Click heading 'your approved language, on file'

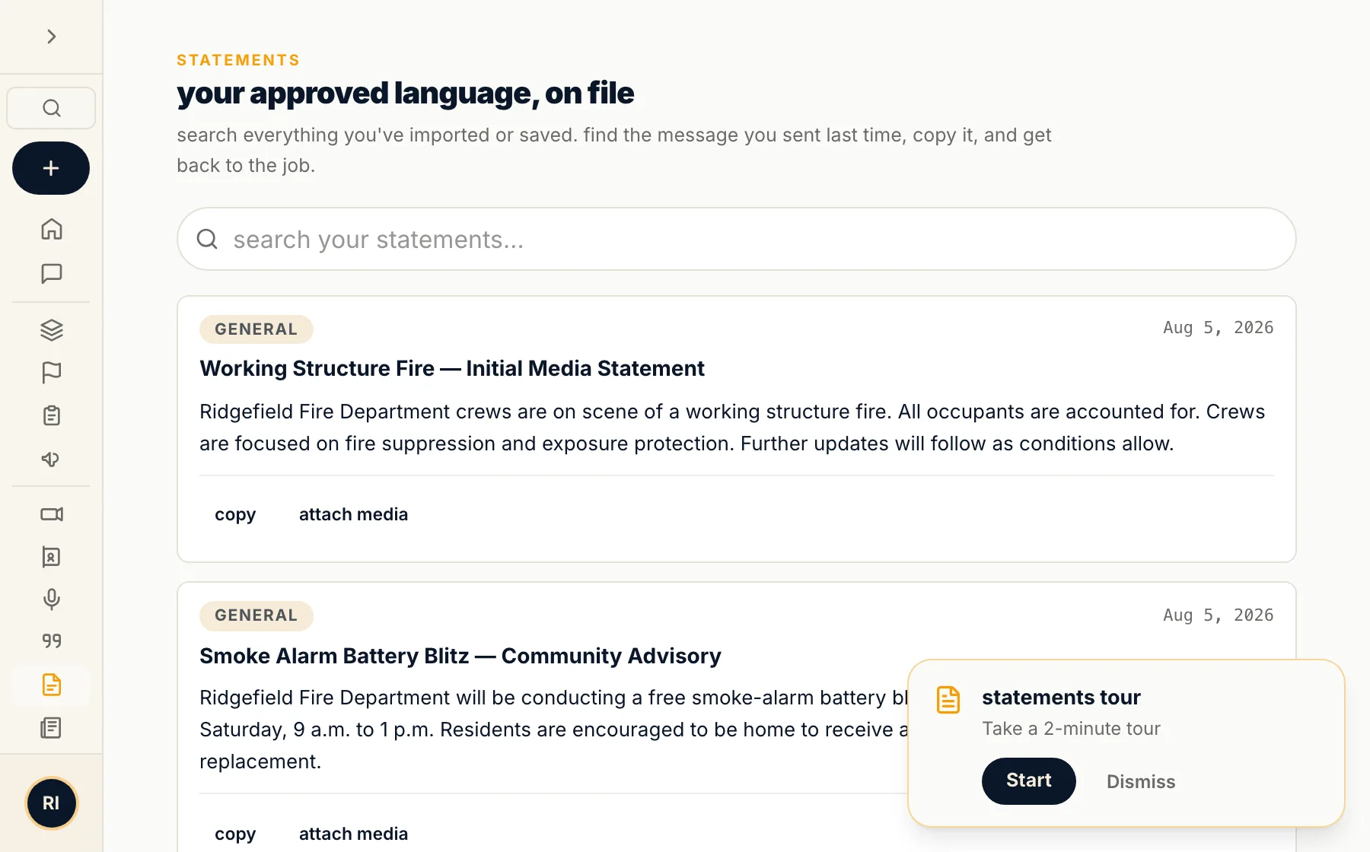pos(405,94)
